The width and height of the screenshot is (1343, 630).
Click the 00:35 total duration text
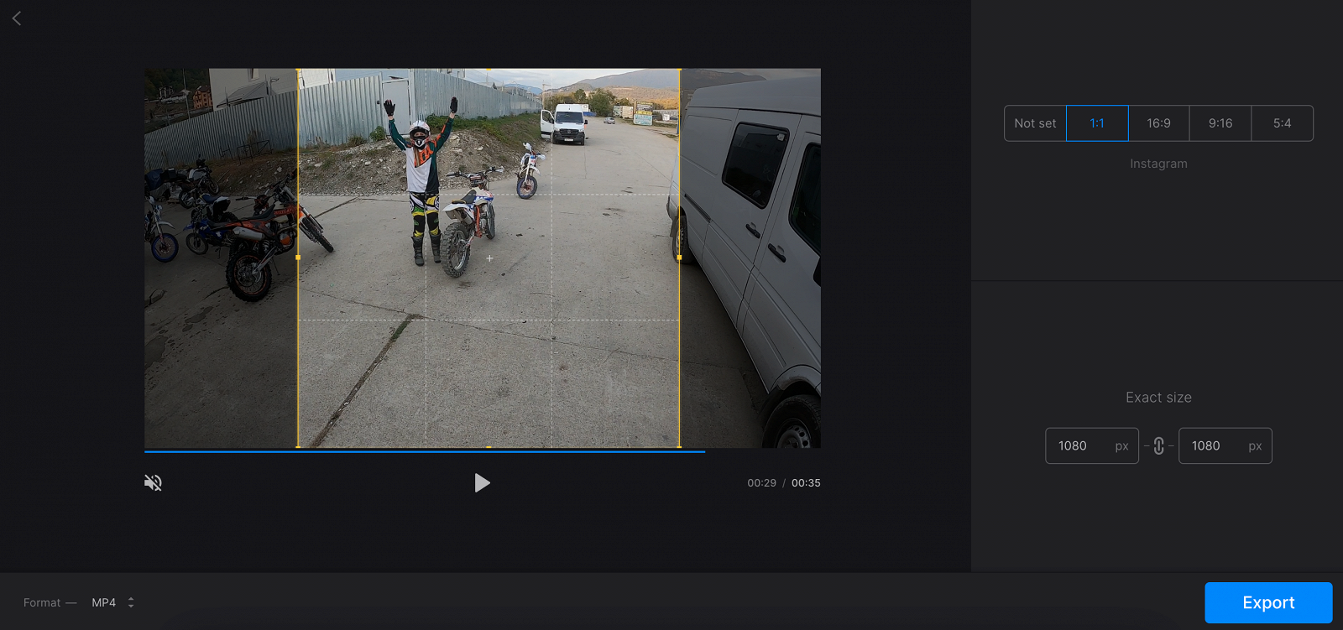(806, 483)
